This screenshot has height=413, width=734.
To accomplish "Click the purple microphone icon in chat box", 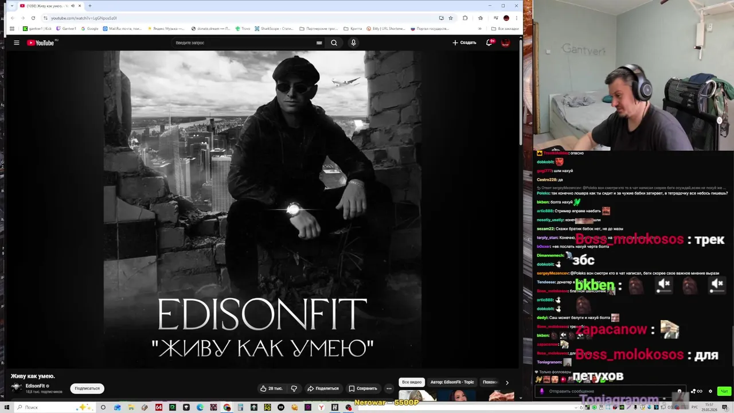I will click(542, 391).
